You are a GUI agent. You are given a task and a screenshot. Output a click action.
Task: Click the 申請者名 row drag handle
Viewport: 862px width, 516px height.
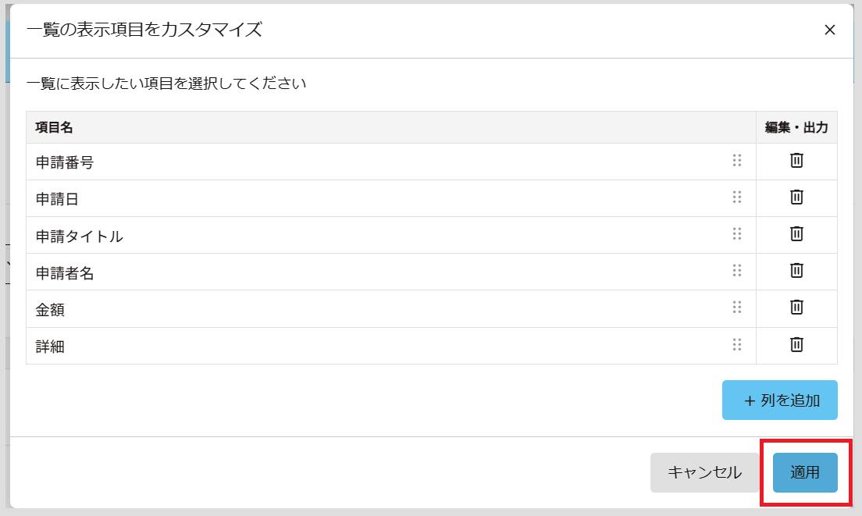coord(736,271)
